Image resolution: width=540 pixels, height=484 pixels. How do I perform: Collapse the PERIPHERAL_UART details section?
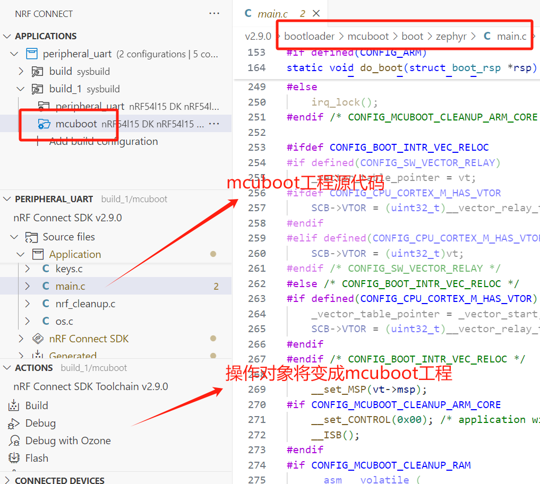(x=7, y=199)
